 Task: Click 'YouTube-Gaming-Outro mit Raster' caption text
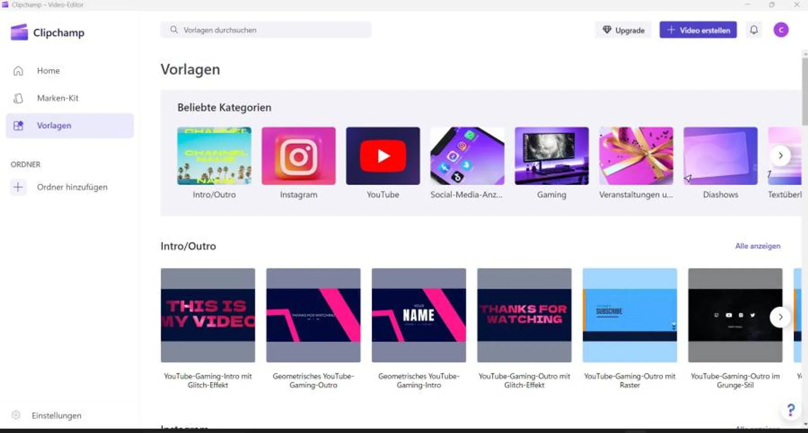point(630,381)
